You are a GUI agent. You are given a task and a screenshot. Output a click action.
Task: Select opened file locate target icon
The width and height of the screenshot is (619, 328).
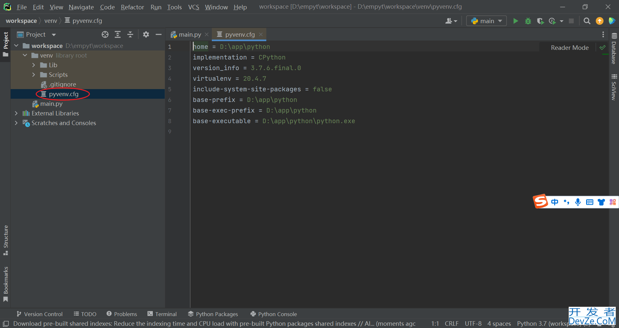105,34
